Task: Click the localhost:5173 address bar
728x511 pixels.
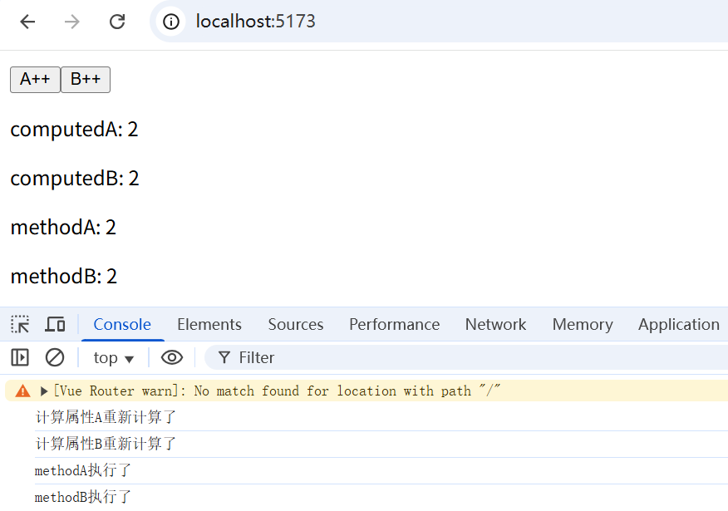Action: 441,22
